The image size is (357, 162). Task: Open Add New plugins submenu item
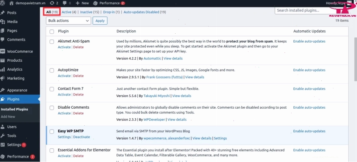click(x=8, y=117)
